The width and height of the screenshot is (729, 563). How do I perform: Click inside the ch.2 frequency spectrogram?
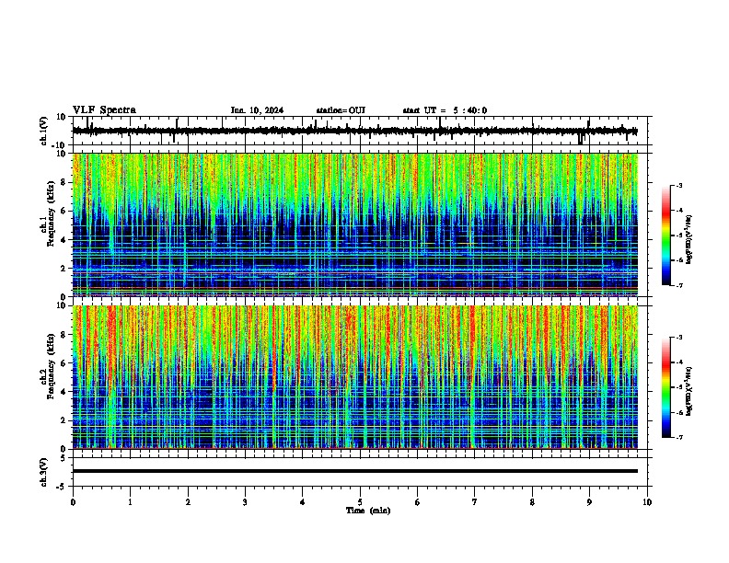pos(355,377)
